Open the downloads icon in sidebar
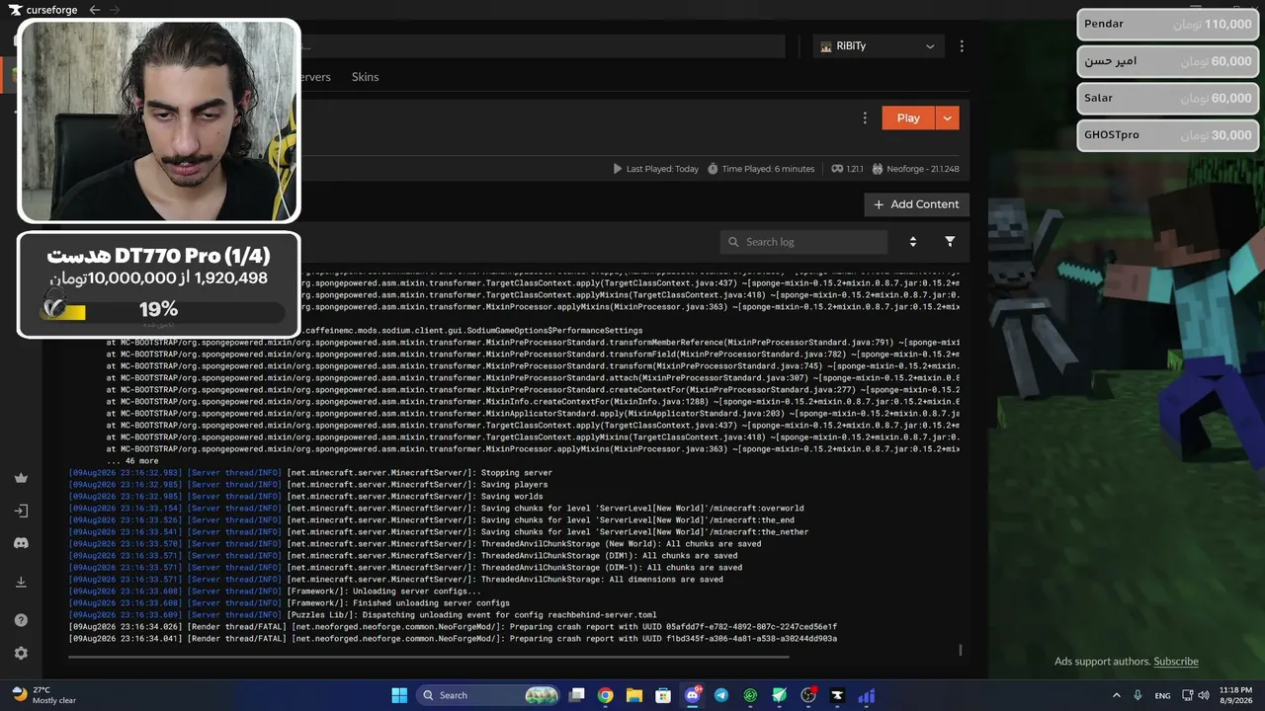 tap(21, 582)
